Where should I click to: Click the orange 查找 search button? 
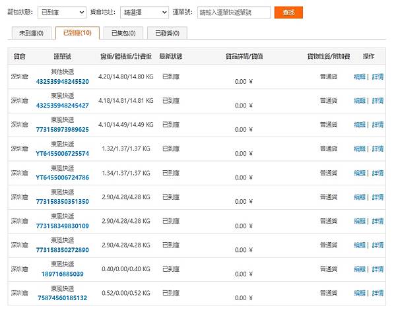click(x=288, y=13)
